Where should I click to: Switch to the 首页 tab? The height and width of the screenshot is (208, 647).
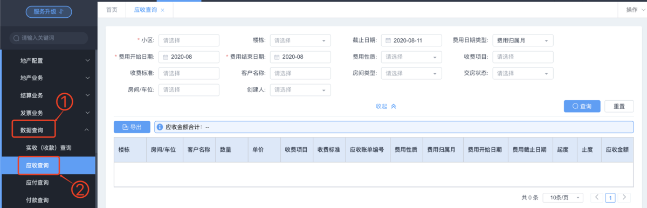point(112,10)
